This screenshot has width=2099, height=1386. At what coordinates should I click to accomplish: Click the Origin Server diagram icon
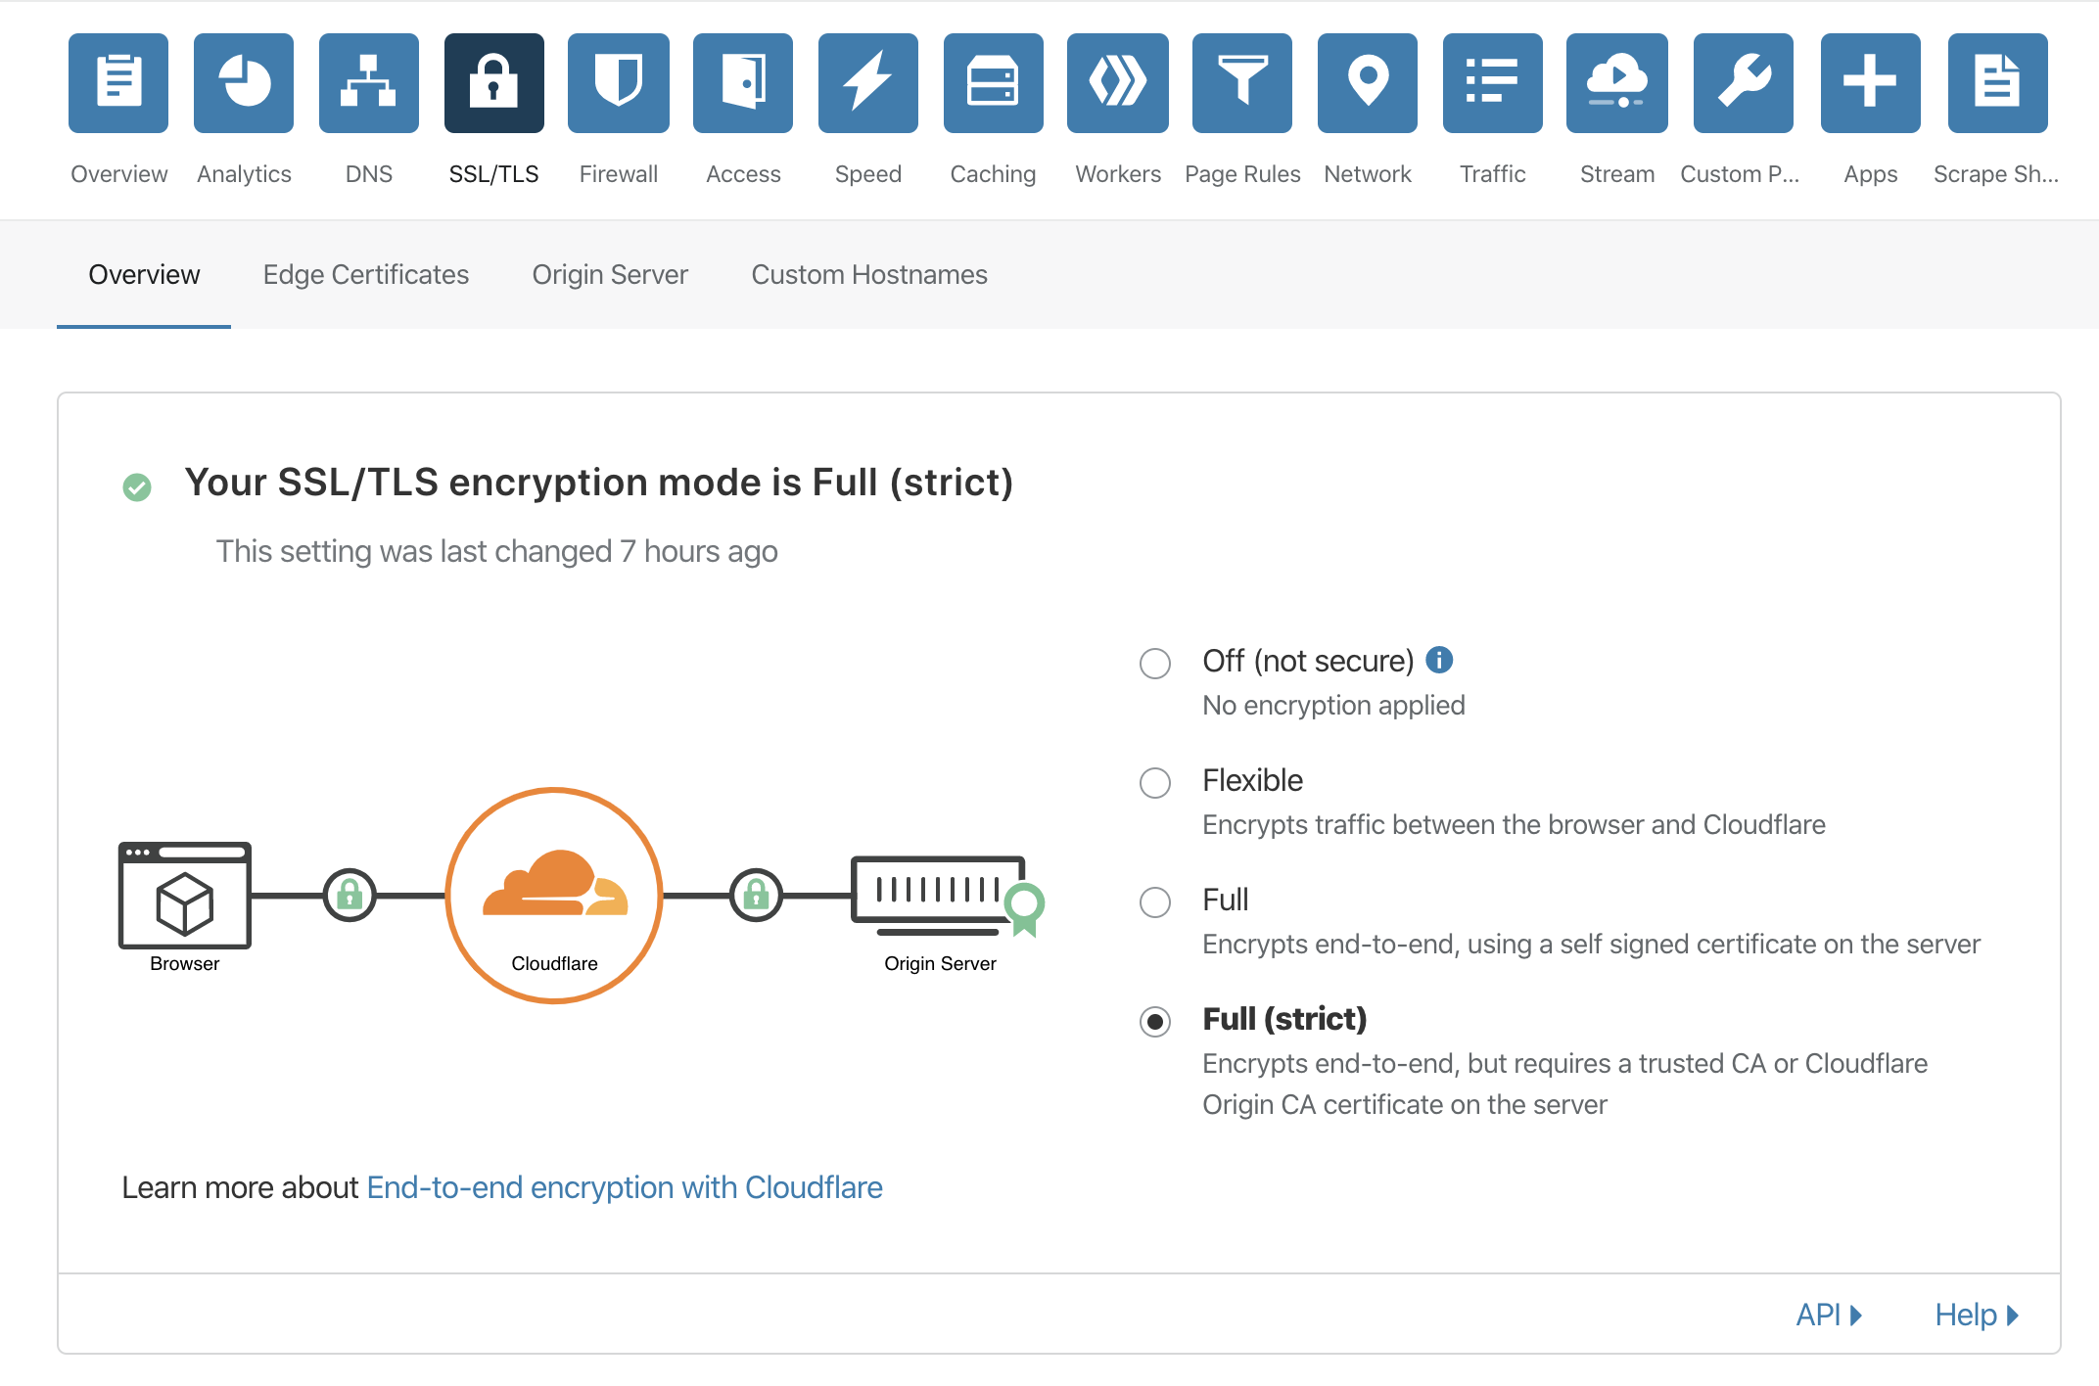point(947,896)
